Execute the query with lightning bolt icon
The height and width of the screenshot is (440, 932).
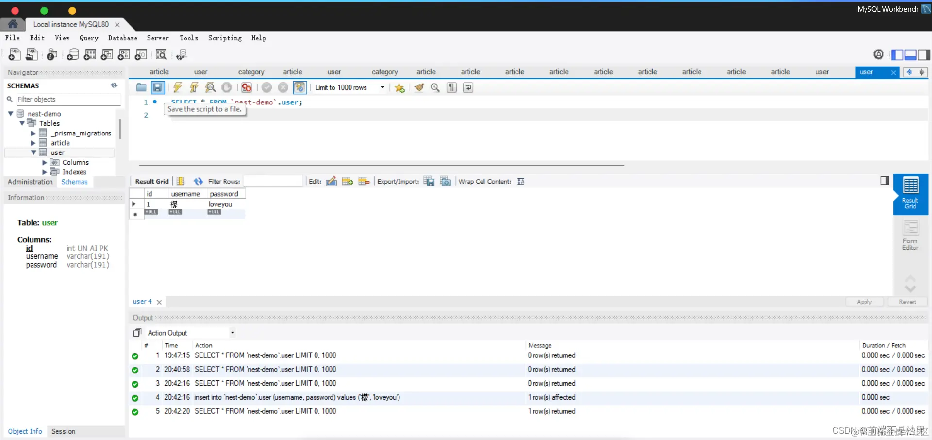click(178, 87)
